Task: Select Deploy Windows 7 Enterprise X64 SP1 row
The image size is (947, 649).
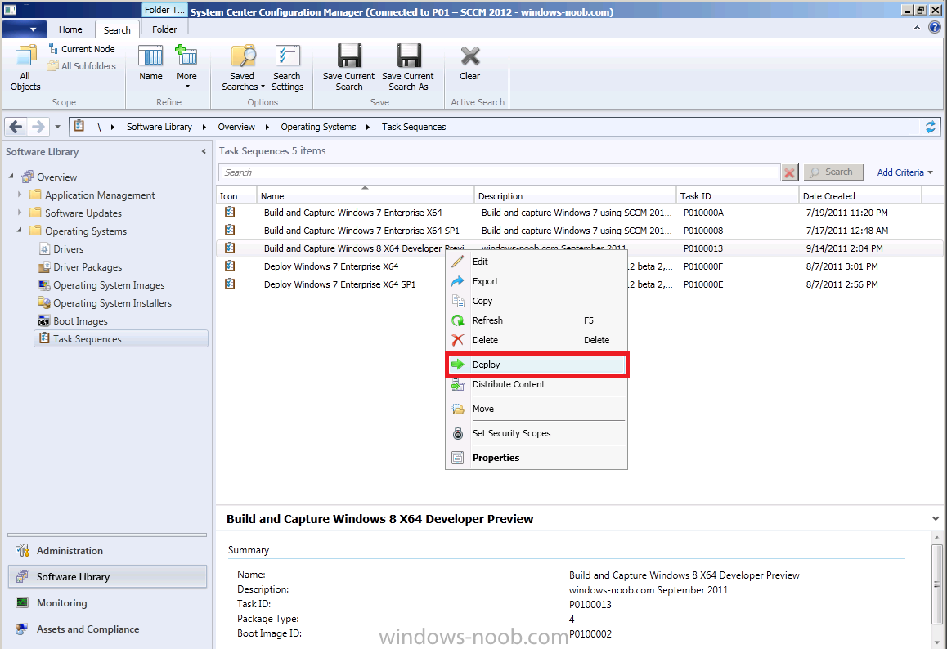Action: pyautogui.click(x=580, y=284)
